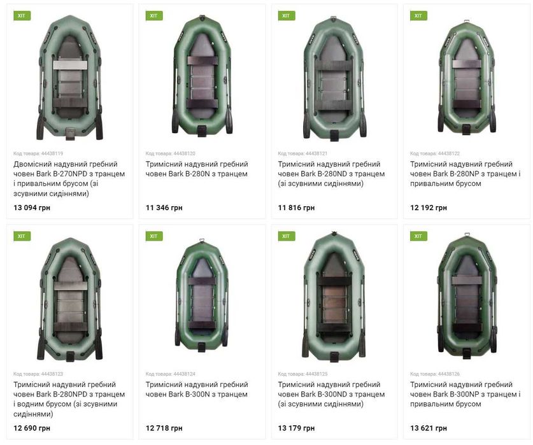Click the ХІТ badge on B-270NPD card
The width and height of the screenshot is (533, 445).
[22, 16]
